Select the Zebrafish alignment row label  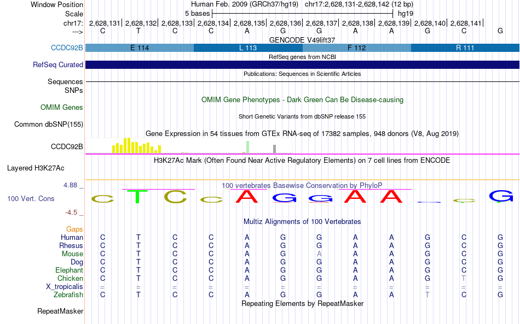click(x=68, y=294)
